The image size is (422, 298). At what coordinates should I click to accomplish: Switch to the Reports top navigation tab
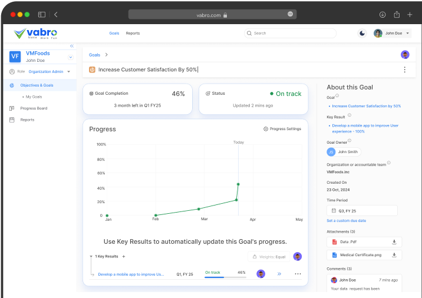(x=133, y=33)
